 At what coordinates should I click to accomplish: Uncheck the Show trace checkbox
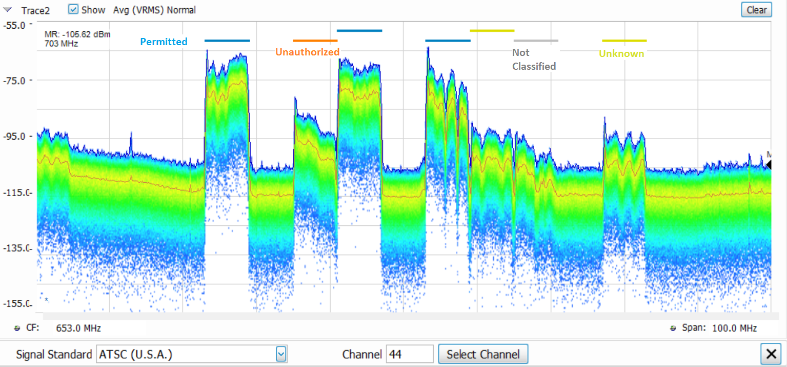tap(73, 10)
